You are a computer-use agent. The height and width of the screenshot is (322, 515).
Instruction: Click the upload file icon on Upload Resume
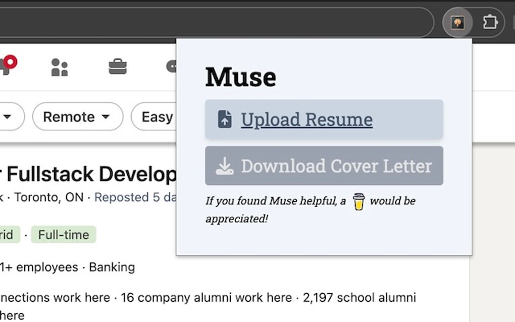pos(224,119)
